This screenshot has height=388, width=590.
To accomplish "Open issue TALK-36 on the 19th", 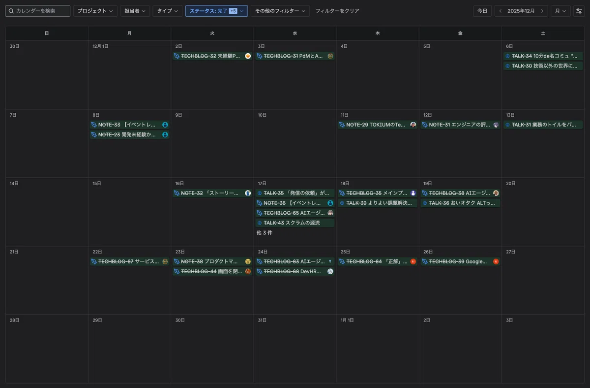I will pyautogui.click(x=460, y=203).
